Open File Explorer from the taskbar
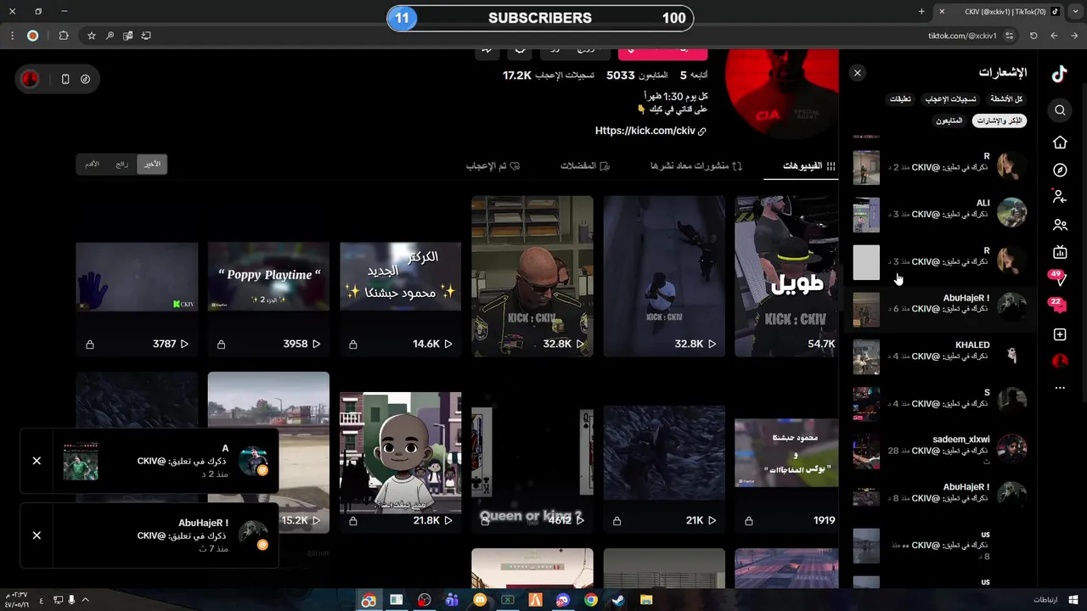Viewport: 1087px width, 611px height. (646, 600)
